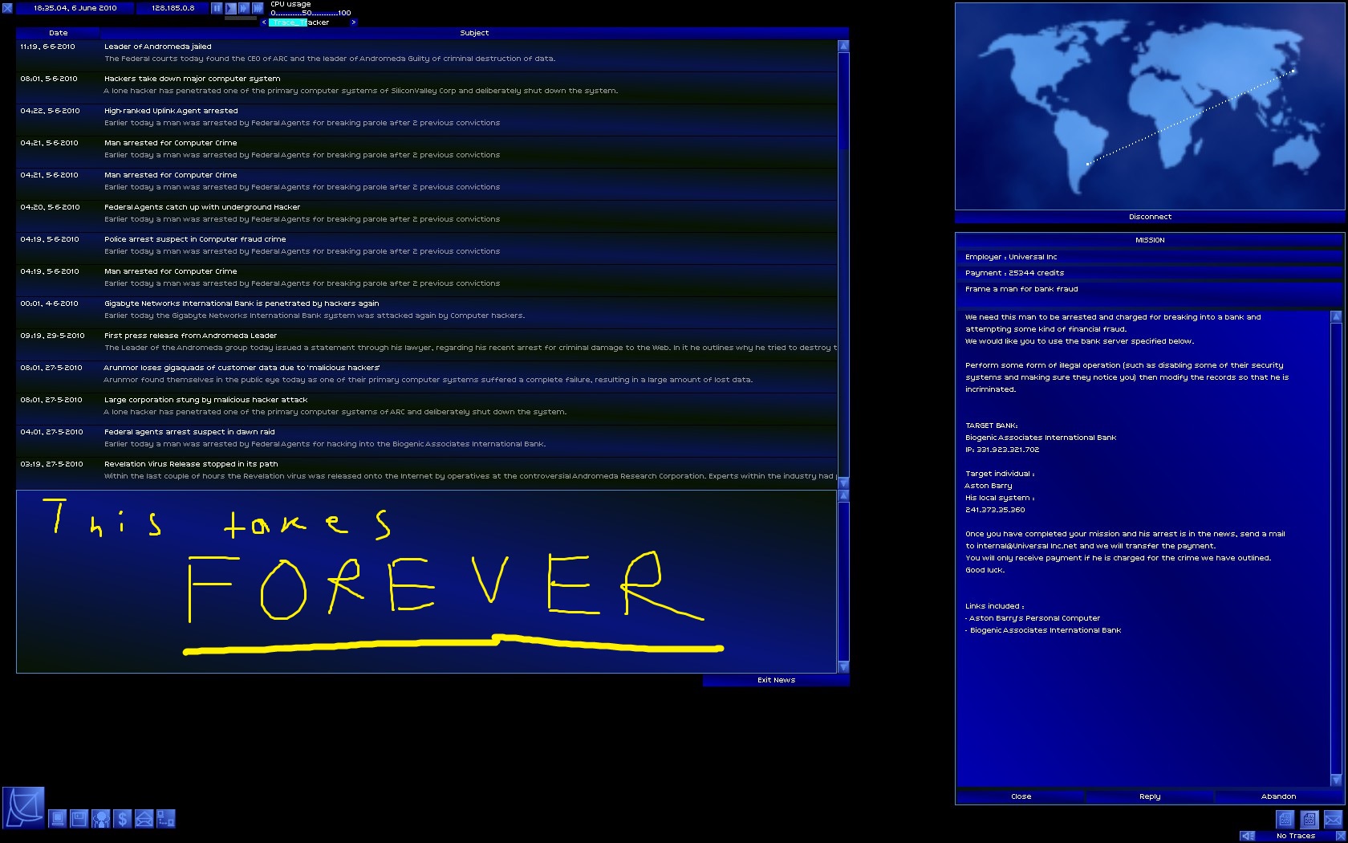Click the news list scroll-up arrow
This screenshot has width=1348, height=843.
(843, 46)
